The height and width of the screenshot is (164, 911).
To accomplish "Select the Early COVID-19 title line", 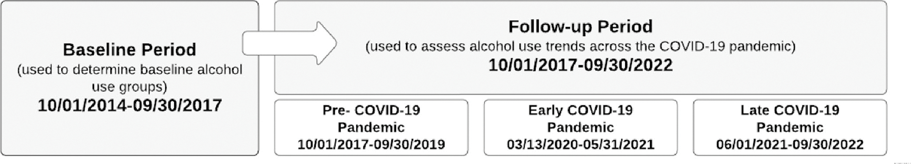I will (580, 110).
